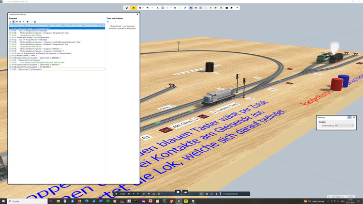The image size is (363, 204).
Task: Open the Schalterstellung dropdown
Action: pos(344,126)
